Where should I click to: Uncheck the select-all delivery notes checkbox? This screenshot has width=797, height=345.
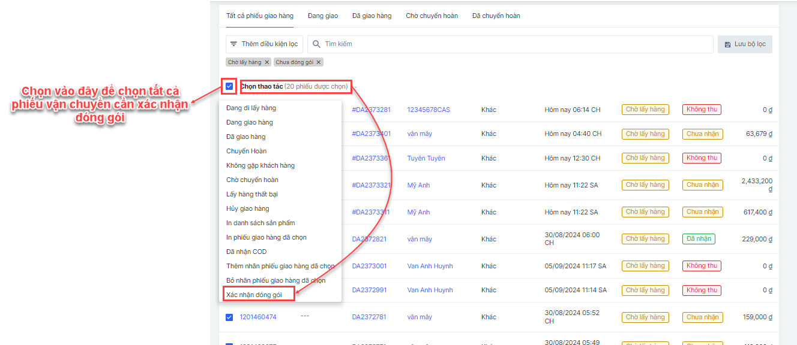pyautogui.click(x=229, y=86)
